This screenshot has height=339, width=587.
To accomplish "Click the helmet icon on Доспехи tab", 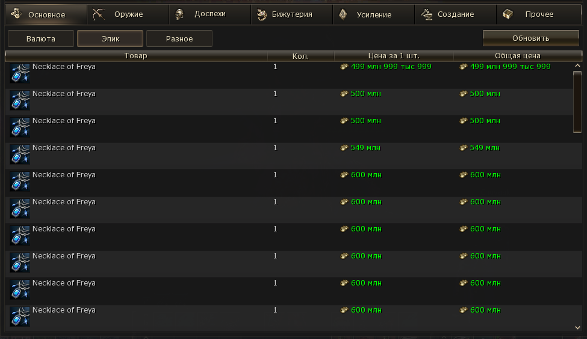I will (x=179, y=14).
